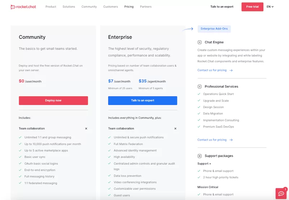Click checkmark beside End-to-end encryption
The image size is (289, 200).
point(20,170)
